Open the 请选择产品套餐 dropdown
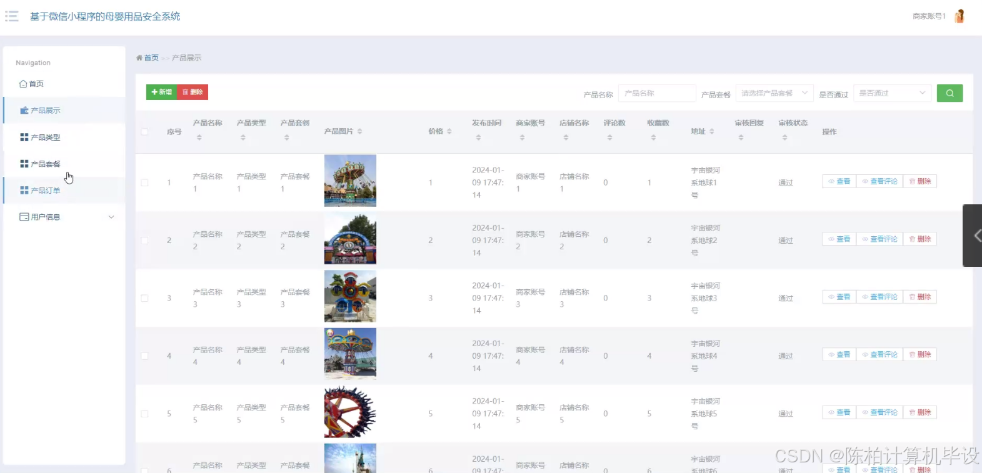Screen dimensions: 982x473 (774, 93)
